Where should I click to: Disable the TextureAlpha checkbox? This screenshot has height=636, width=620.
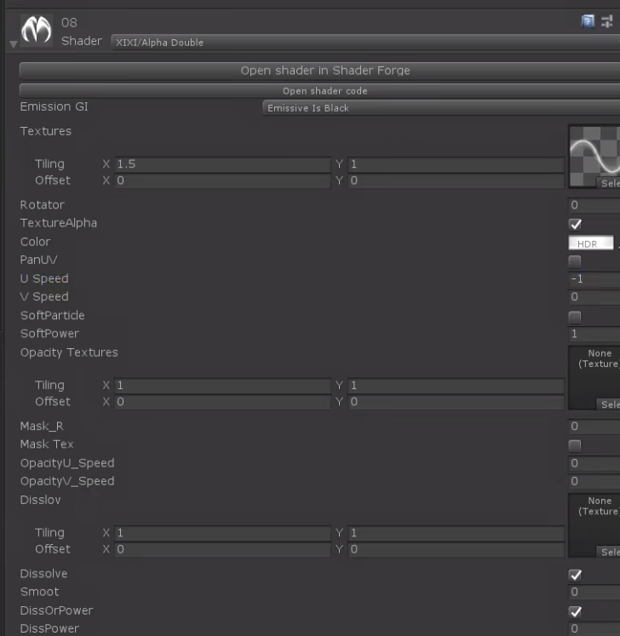pos(575,224)
